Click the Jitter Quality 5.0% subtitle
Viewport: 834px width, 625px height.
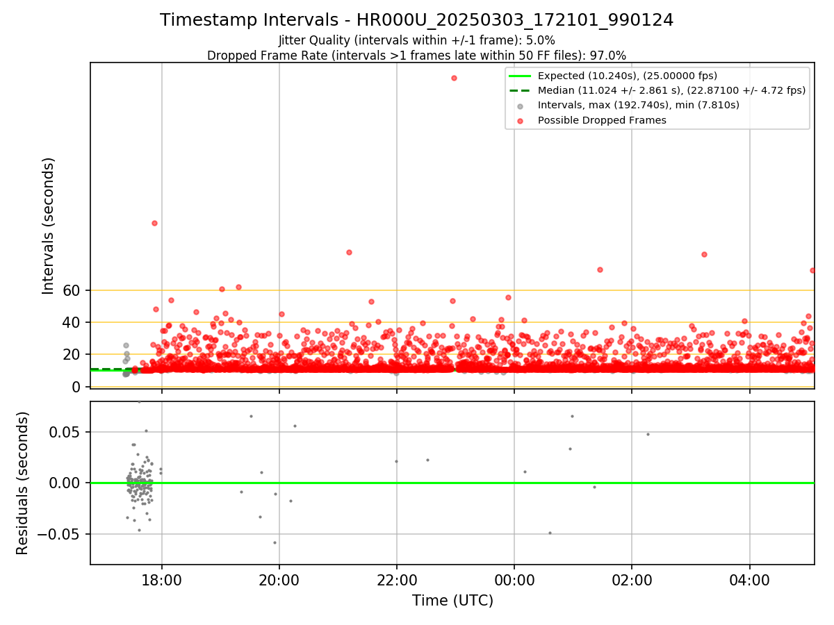[417, 40]
